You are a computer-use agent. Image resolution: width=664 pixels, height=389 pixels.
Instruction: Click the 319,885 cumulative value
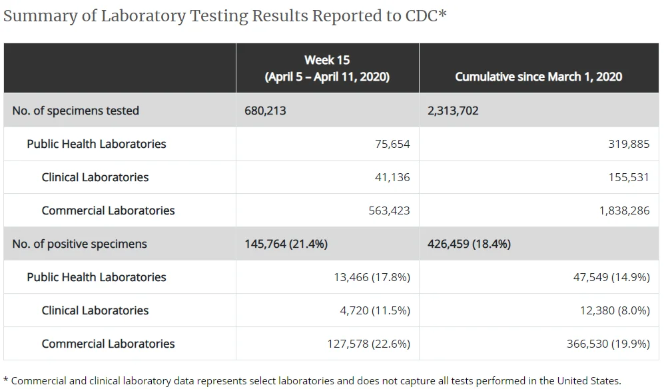pyautogui.click(x=629, y=144)
